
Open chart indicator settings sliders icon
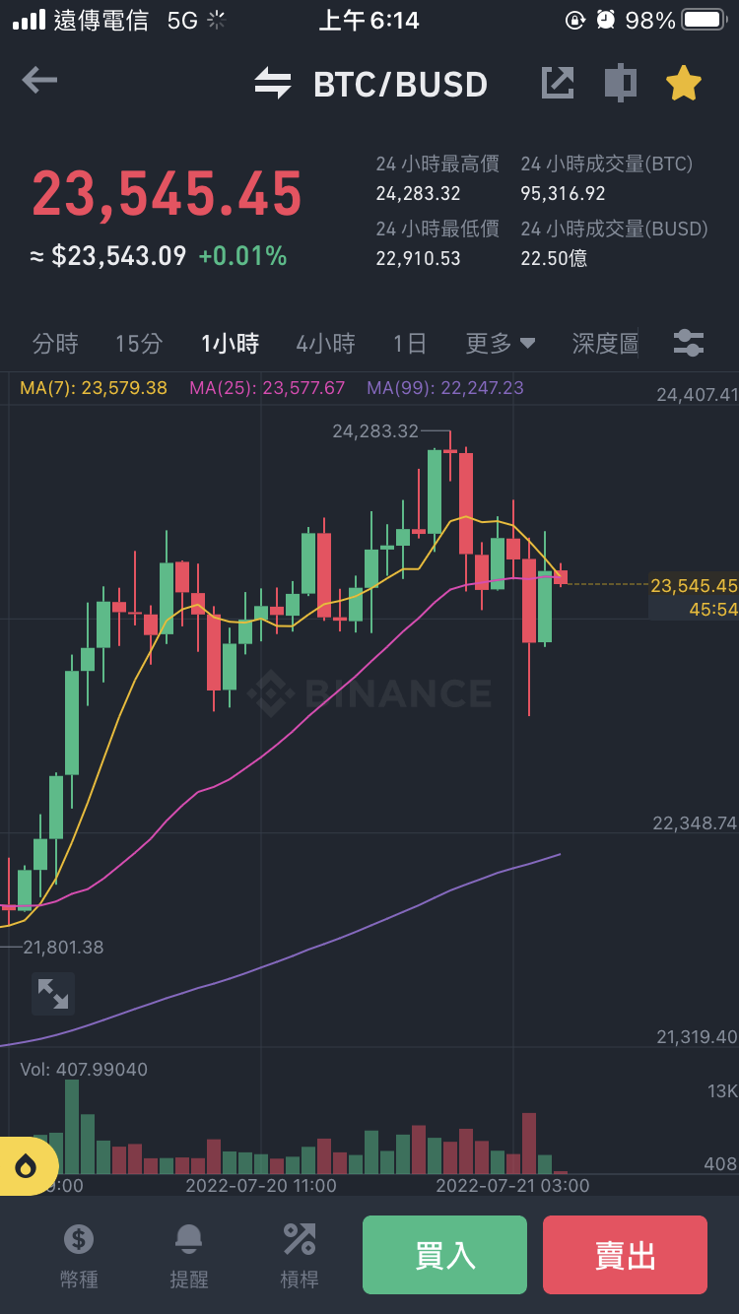pyautogui.click(x=689, y=344)
